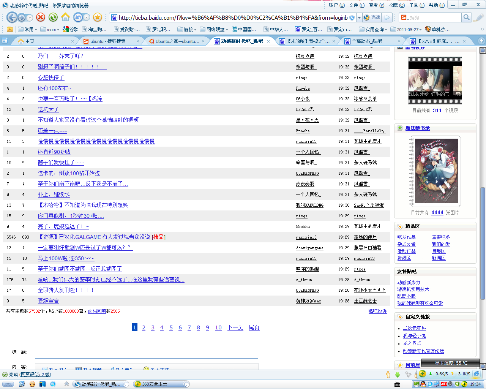Click the Go arrow beside the 高速 button
The image size is (486, 389).
click(x=387, y=17)
